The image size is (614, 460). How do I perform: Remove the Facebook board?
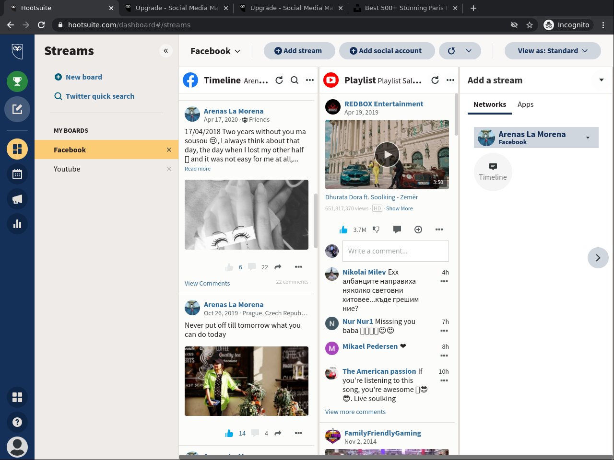169,150
